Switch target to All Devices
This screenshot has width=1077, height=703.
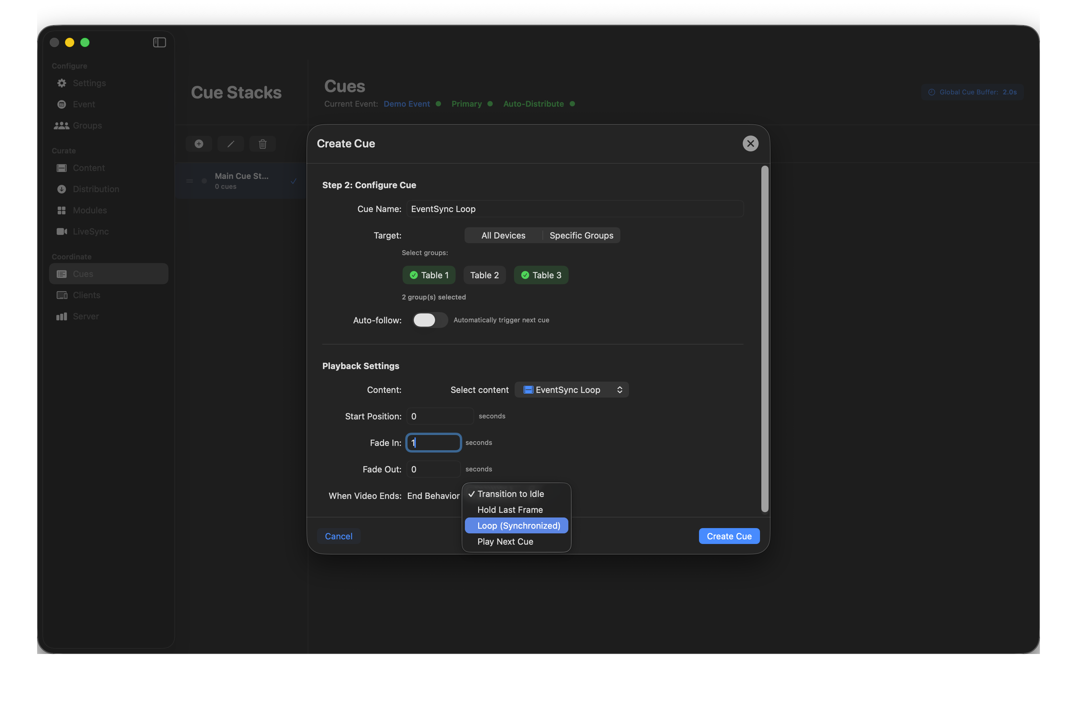pyautogui.click(x=503, y=236)
